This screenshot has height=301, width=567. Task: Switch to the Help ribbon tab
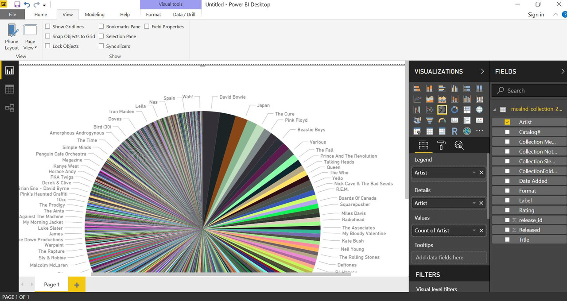125,15
